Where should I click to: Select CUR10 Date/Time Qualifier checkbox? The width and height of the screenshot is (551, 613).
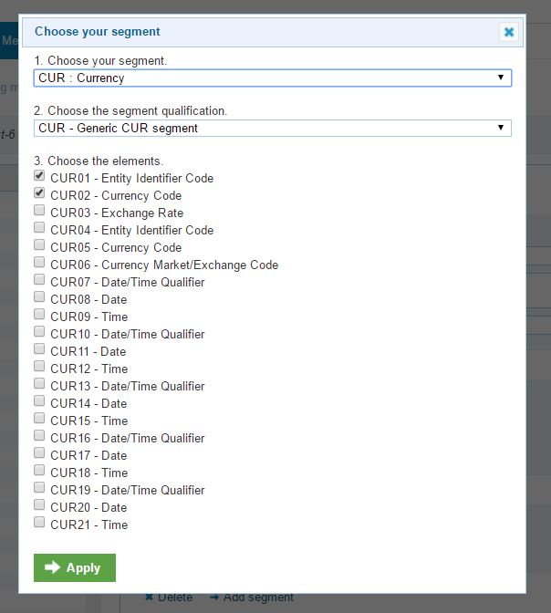39,332
